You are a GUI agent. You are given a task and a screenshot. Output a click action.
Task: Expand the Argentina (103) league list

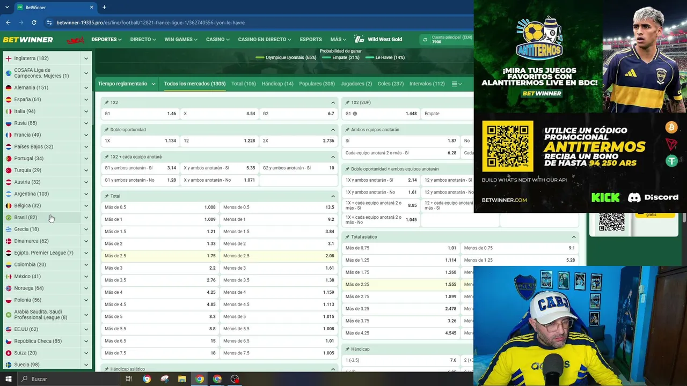(x=86, y=194)
